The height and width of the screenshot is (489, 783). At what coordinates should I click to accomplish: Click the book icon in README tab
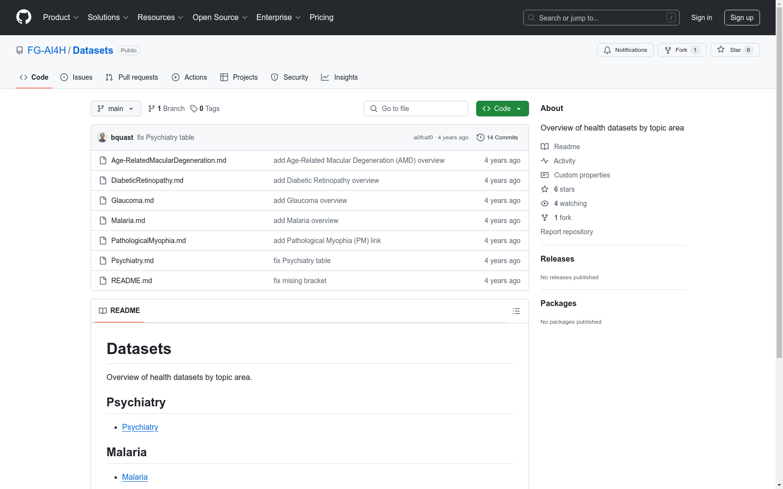pos(103,311)
